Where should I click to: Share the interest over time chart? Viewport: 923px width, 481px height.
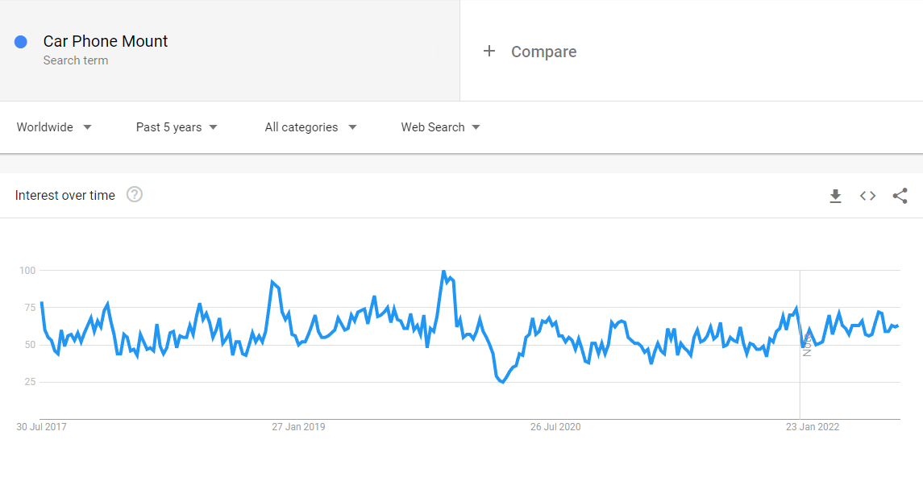click(x=900, y=196)
